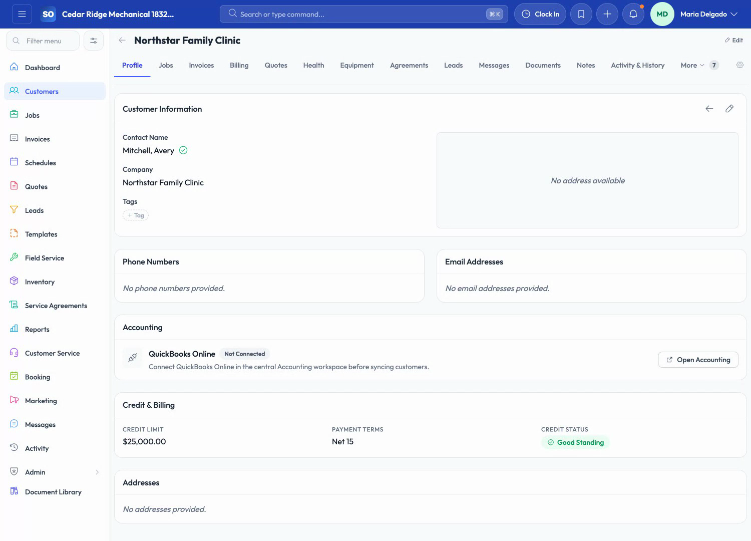The image size is (751, 541).
Task: Click the Customer Service headset icon
Action: coord(14,353)
